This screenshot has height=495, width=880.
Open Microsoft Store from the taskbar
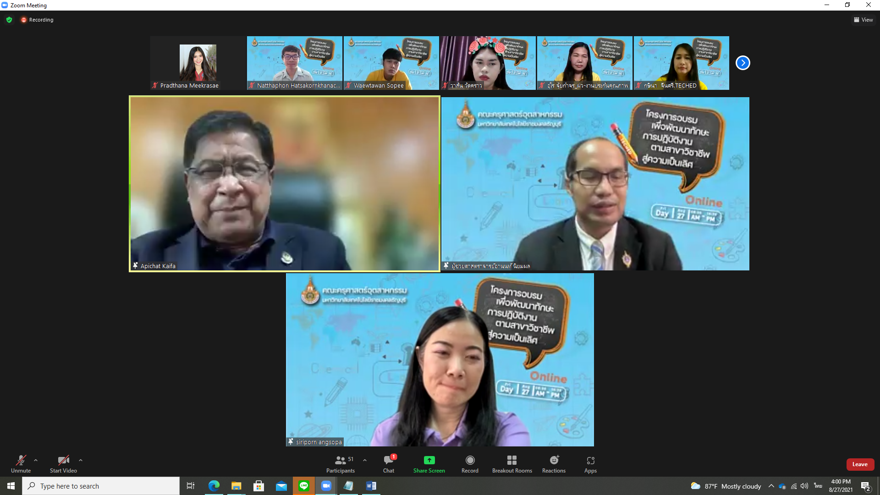tap(258, 486)
